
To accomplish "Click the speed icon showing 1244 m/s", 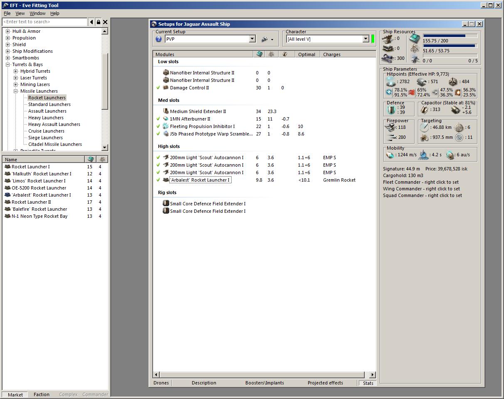I will click(390, 155).
